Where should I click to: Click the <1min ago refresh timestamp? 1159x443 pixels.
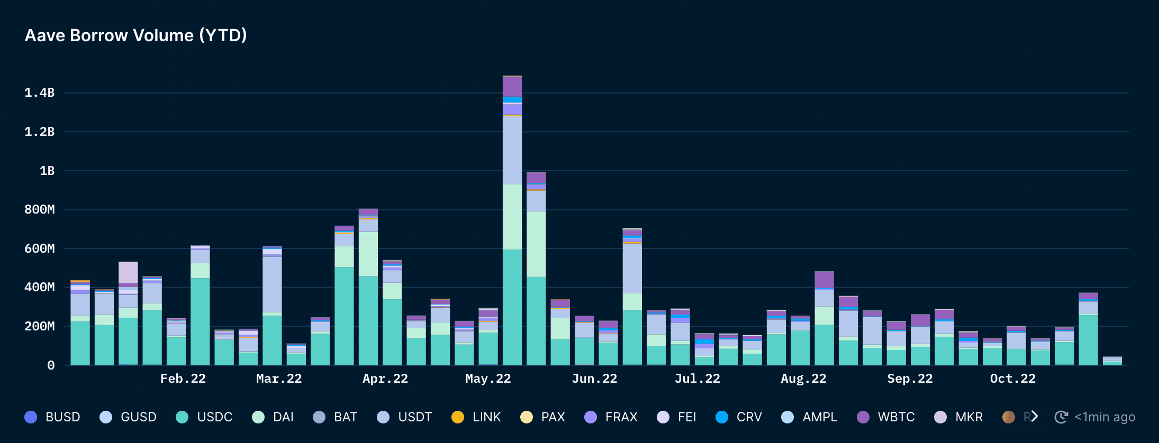pos(1105,417)
